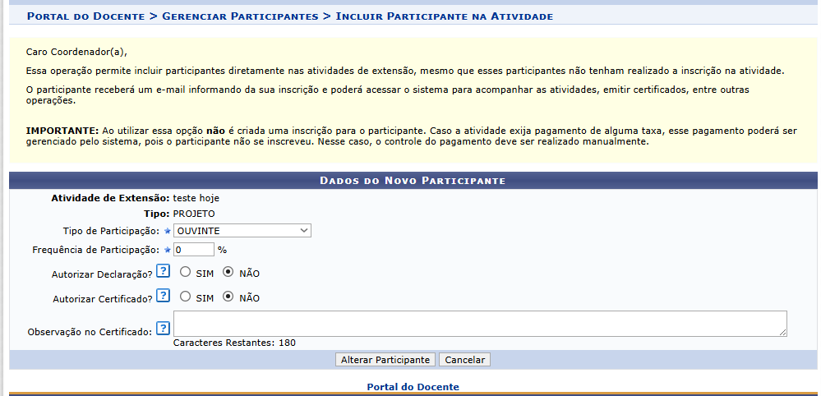Follow the Portal do Docente footer link
The image size is (821, 396).
(413, 387)
